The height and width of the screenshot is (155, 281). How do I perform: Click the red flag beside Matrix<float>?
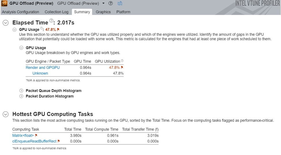point(36,135)
